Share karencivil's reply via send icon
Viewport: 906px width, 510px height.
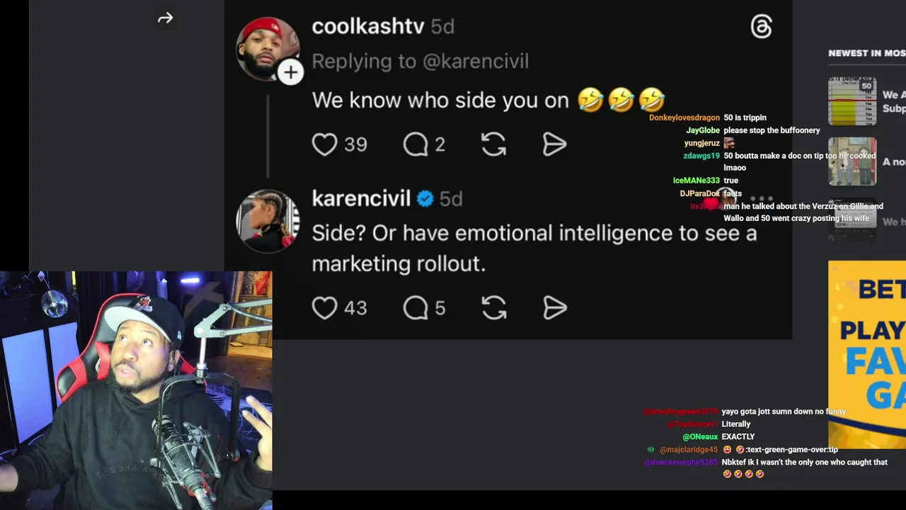(554, 308)
